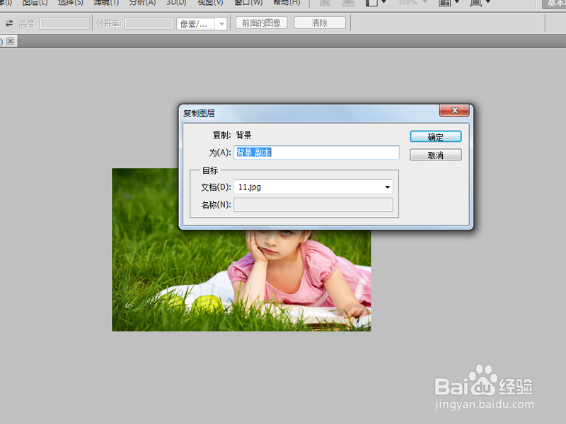Image resolution: width=566 pixels, height=424 pixels.
Task: Close the 复制图层 dialog with its X
Action: (454, 110)
